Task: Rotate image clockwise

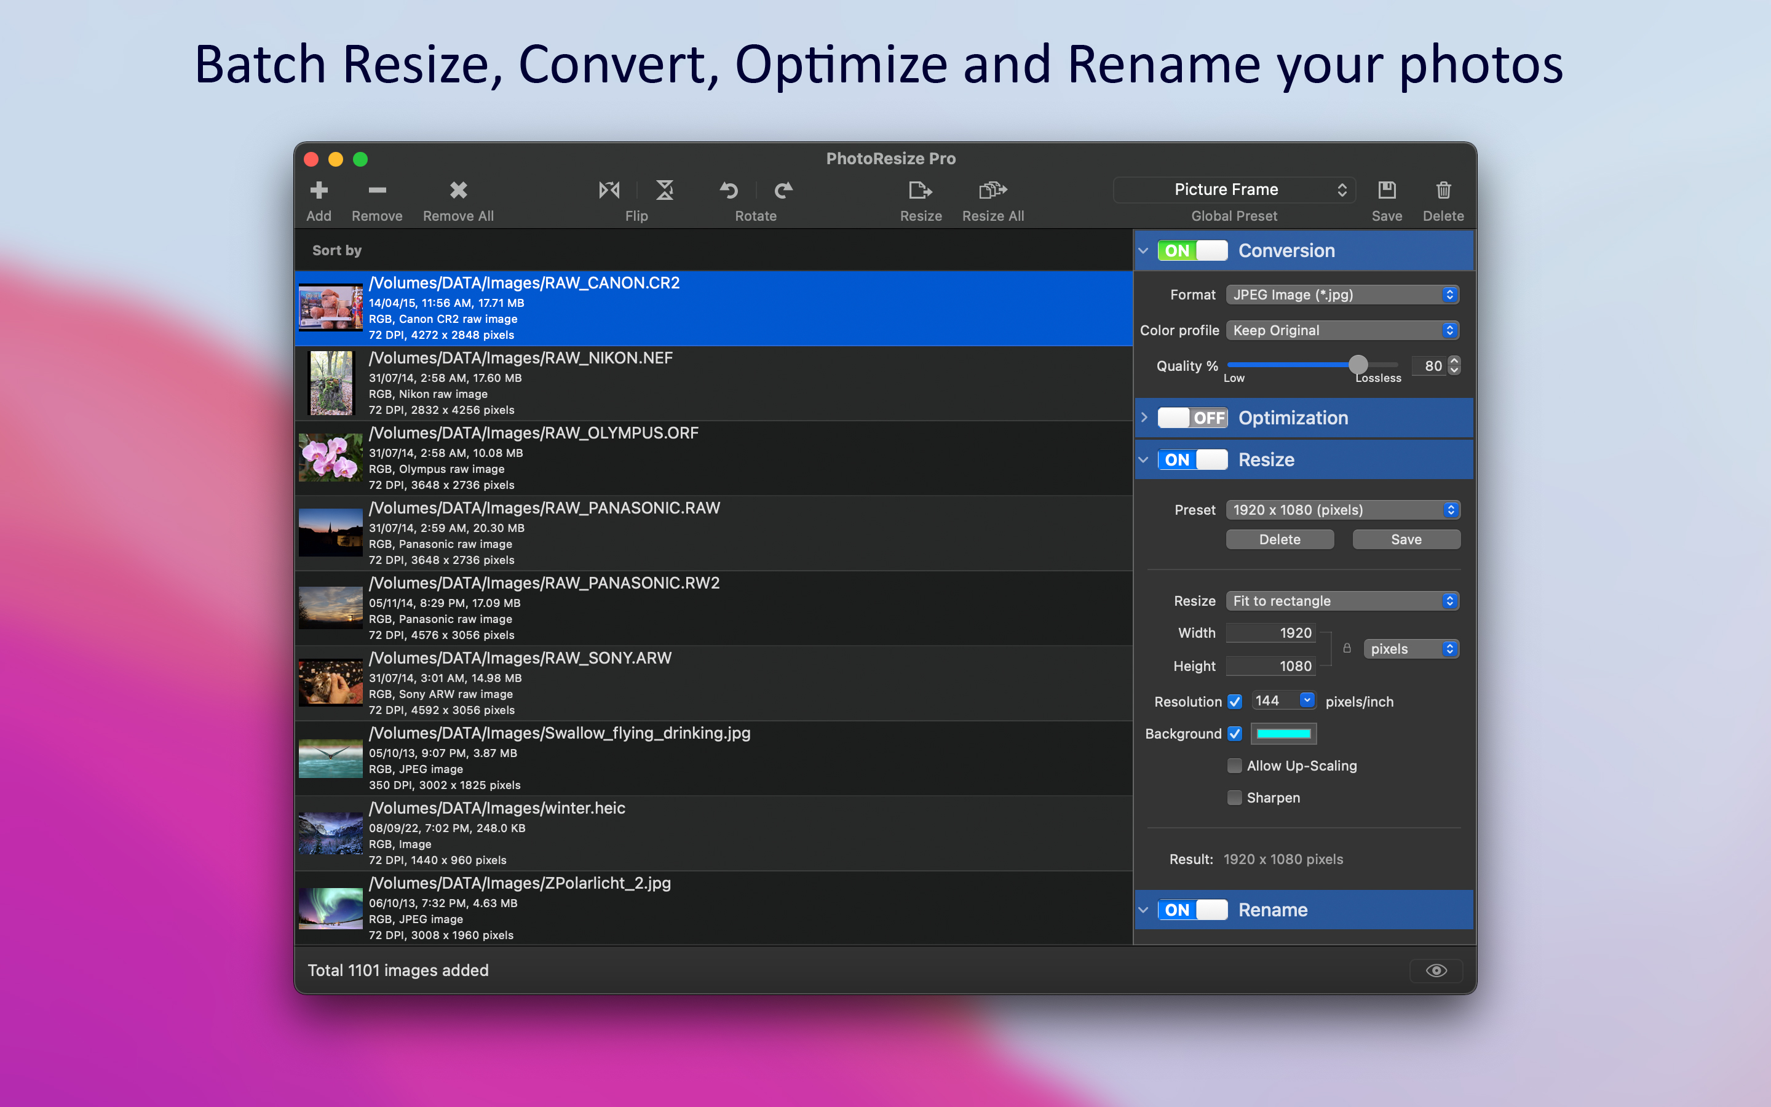Action: coord(783,191)
